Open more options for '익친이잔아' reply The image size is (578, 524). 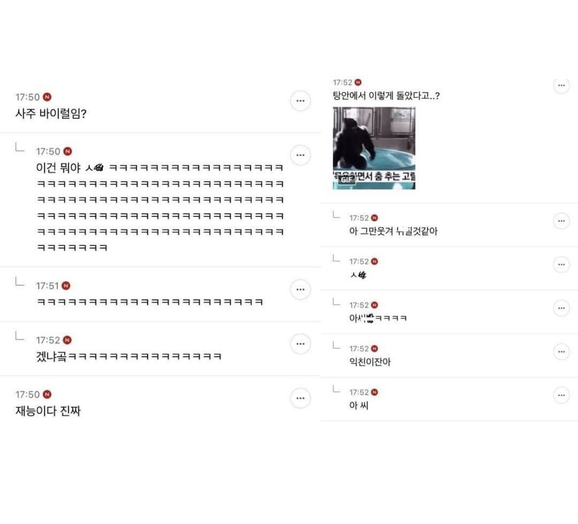[561, 352]
